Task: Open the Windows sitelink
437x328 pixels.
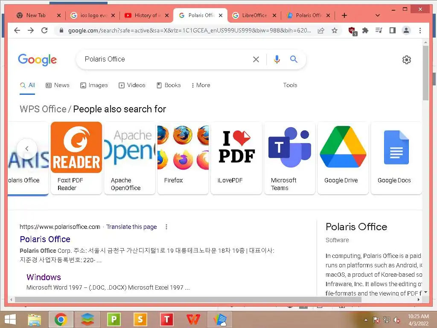Action: [x=44, y=277]
